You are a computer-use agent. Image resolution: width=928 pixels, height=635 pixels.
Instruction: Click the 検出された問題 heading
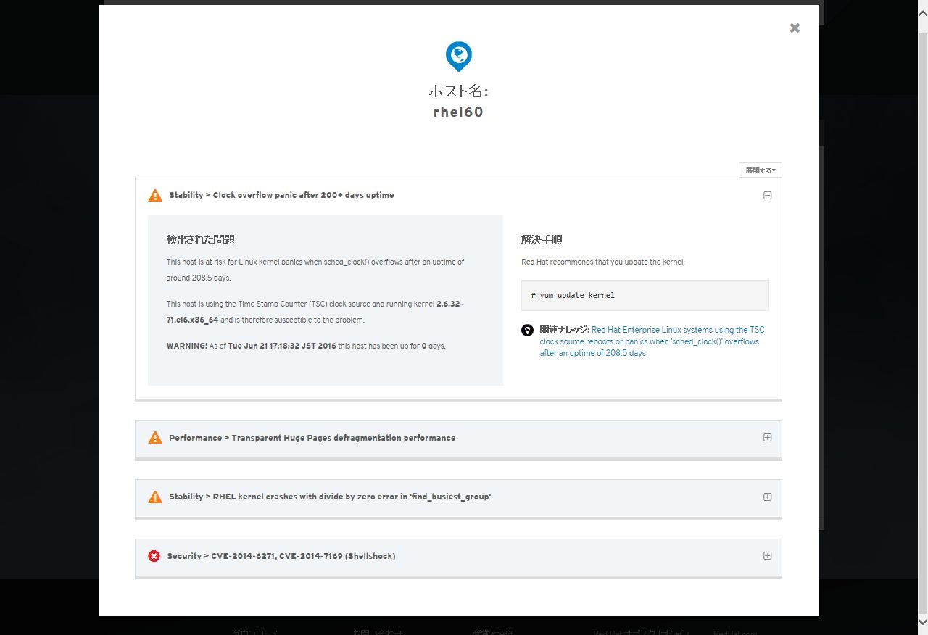[200, 239]
